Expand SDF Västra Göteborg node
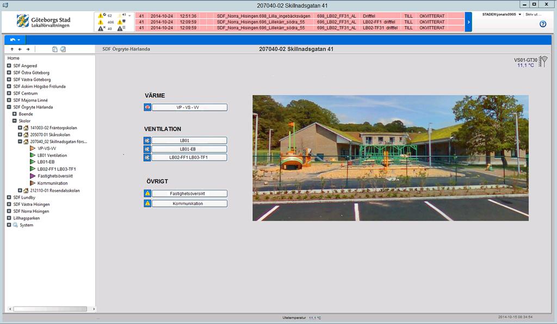Screen dimensions: 557x324 (9, 80)
